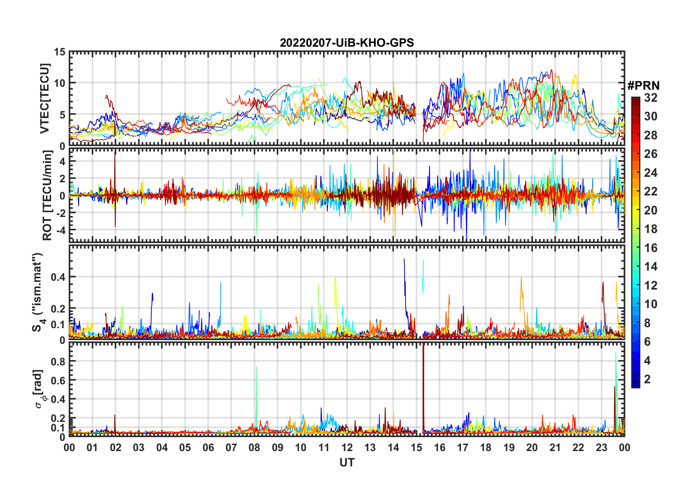Click the 0.8 tick on sigma-phi axis
Image resolution: width=694 pixels, height=485 pixels.
[x=58, y=361]
